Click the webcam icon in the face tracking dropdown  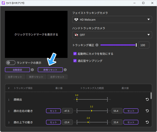(76, 20)
